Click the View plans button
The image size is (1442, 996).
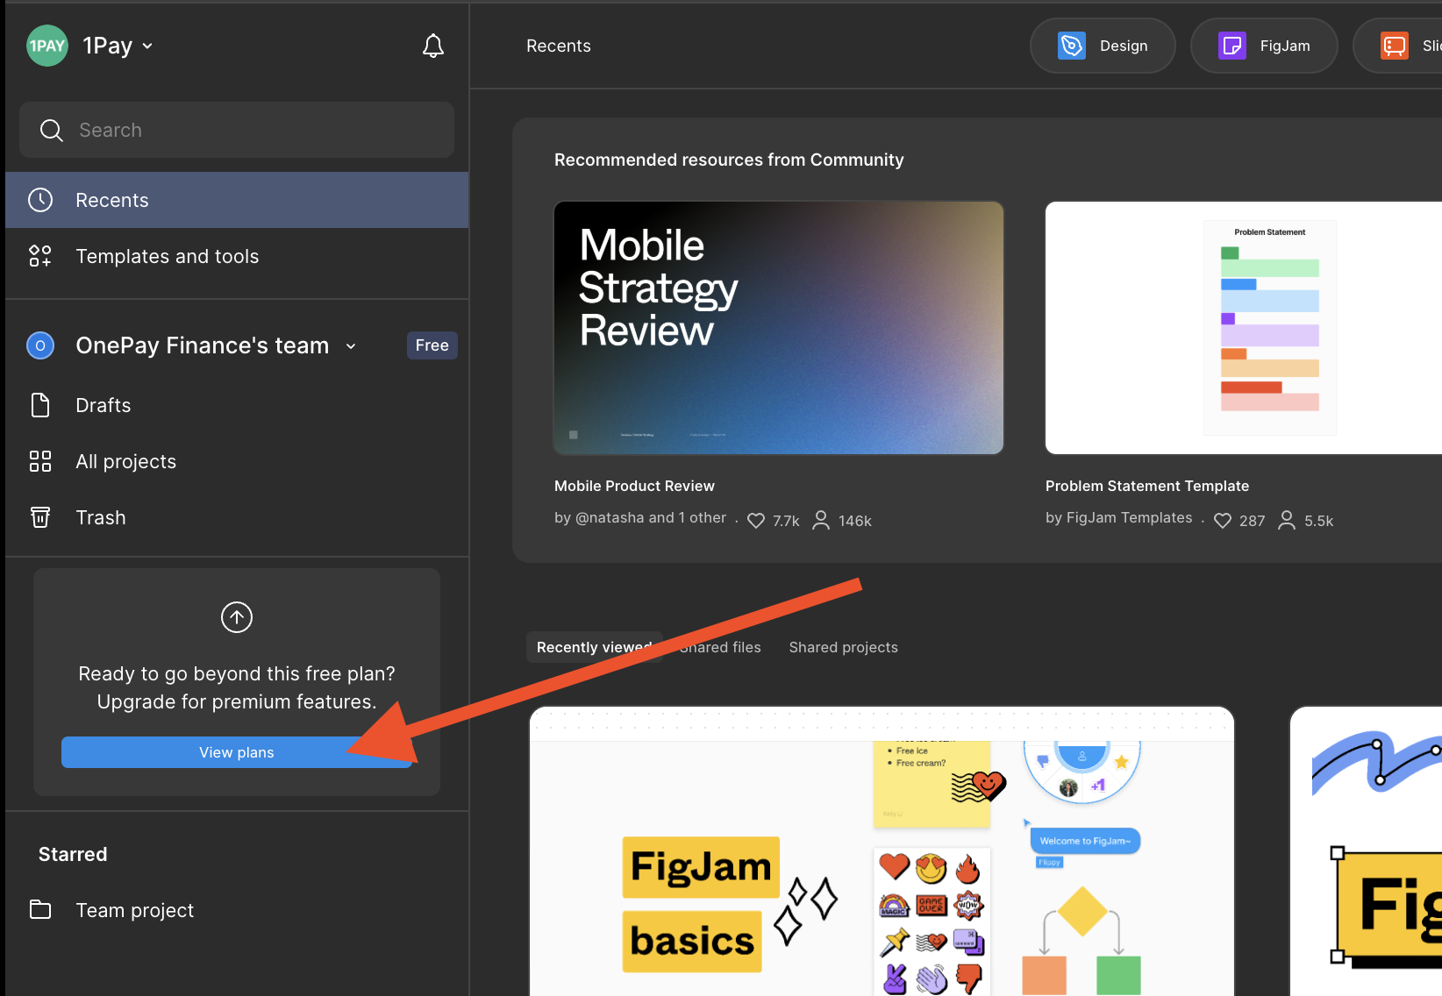click(x=237, y=752)
